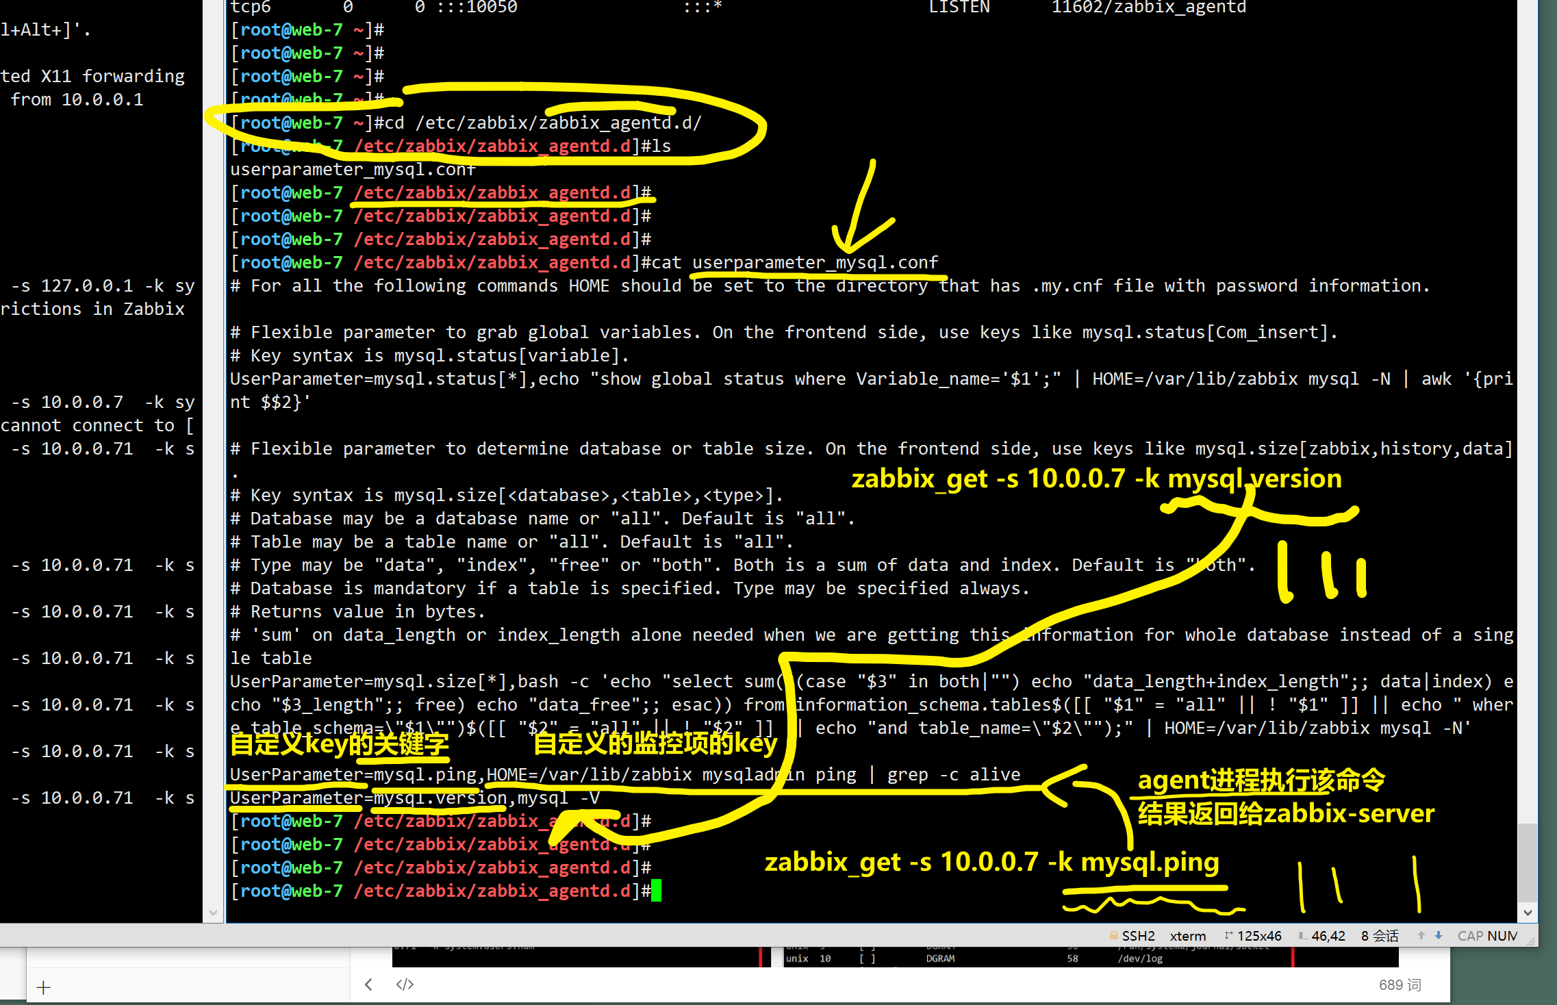
Task: Click the '# Key syntax is mysql.size' comment line
Action: [x=507, y=495]
